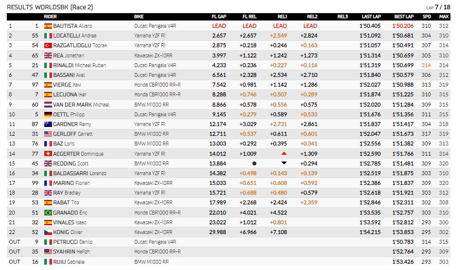
Task: Click last lap 1'51.057 in RAZGATLIOGLU row
Action: 370,46
